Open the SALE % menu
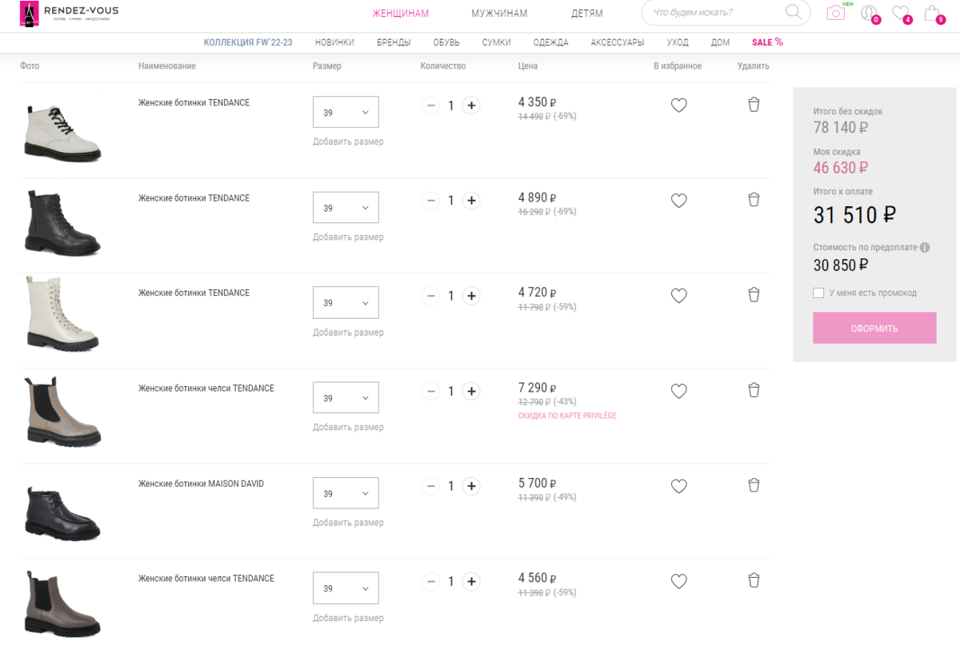Screen dimensions: 960x649 (x=767, y=42)
